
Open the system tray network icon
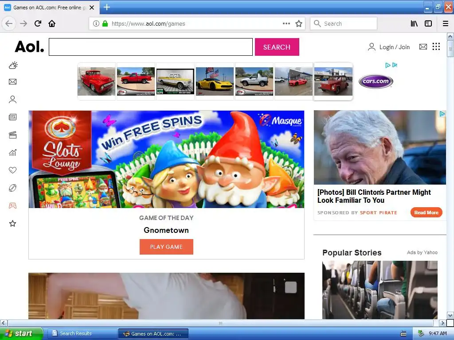click(421, 334)
